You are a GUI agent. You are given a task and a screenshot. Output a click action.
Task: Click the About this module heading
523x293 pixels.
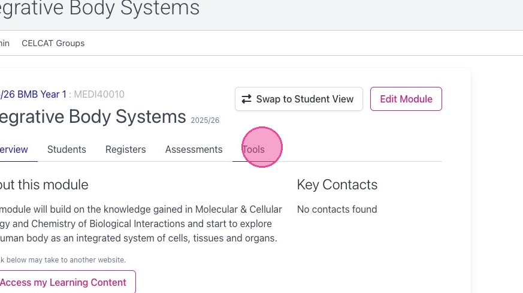point(43,185)
